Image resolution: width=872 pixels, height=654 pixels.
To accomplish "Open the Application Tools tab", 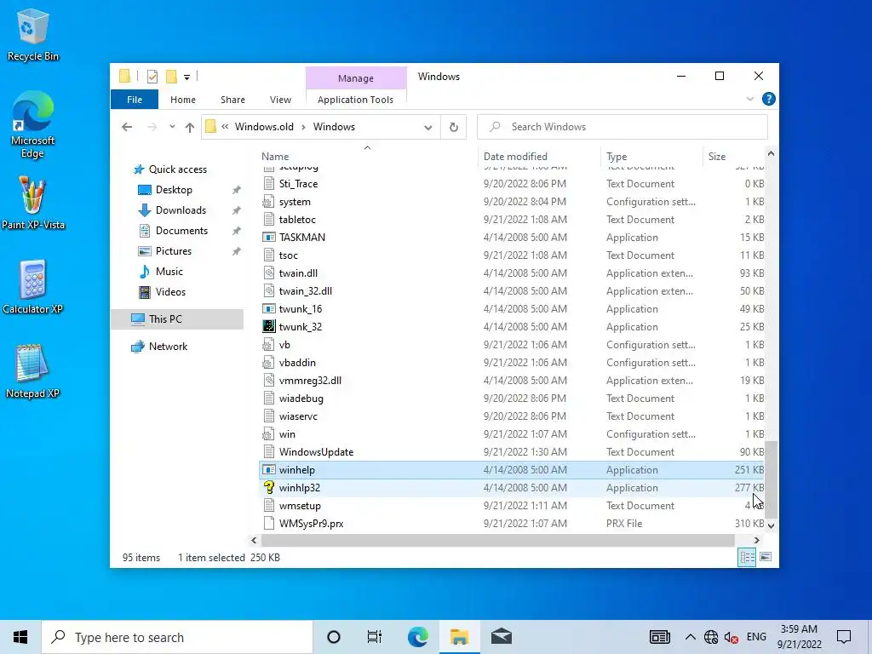I will pyautogui.click(x=355, y=100).
